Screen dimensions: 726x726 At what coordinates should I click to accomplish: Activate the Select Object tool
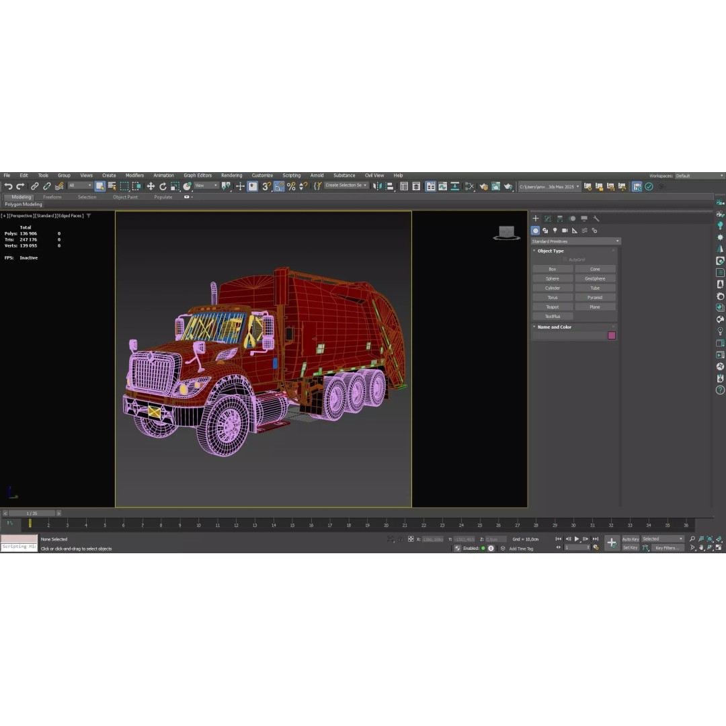click(100, 186)
